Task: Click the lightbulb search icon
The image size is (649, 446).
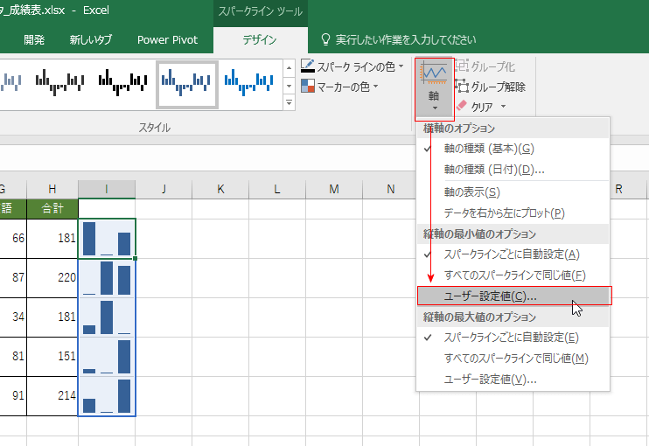Action: [x=326, y=39]
